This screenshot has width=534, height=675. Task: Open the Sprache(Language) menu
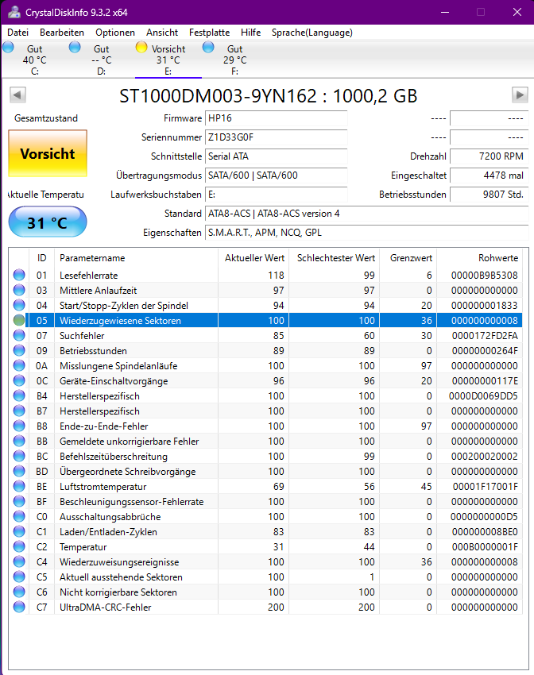(311, 33)
